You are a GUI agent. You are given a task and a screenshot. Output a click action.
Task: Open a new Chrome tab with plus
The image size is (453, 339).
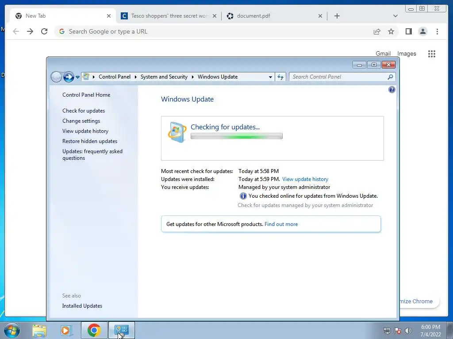[x=337, y=16]
